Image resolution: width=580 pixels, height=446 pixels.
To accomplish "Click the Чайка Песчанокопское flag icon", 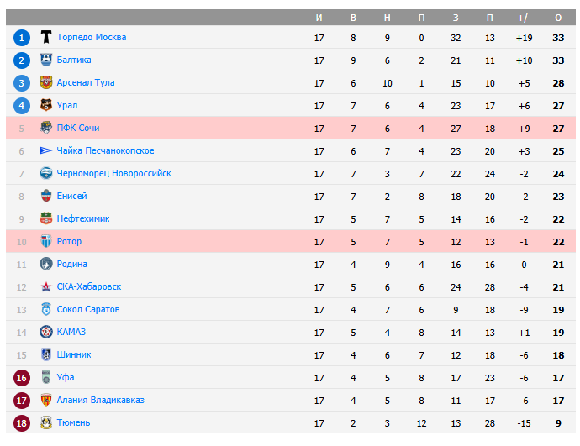I will pos(46,150).
